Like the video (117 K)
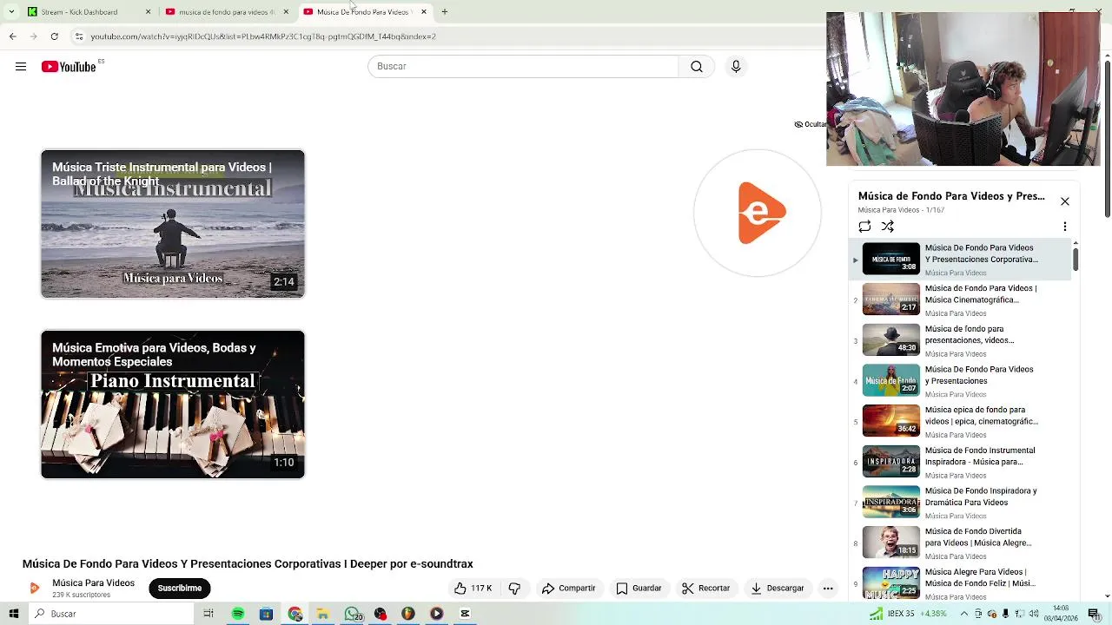The image size is (1112, 625). coord(473,589)
